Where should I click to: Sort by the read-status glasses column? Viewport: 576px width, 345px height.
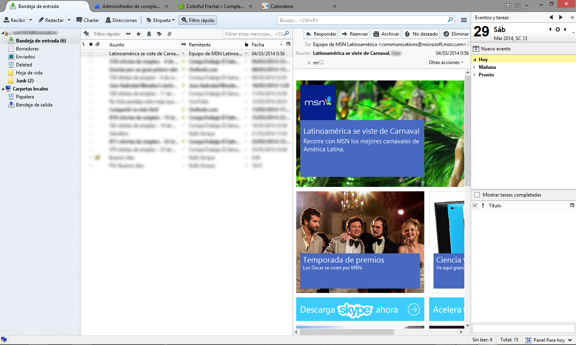point(184,44)
